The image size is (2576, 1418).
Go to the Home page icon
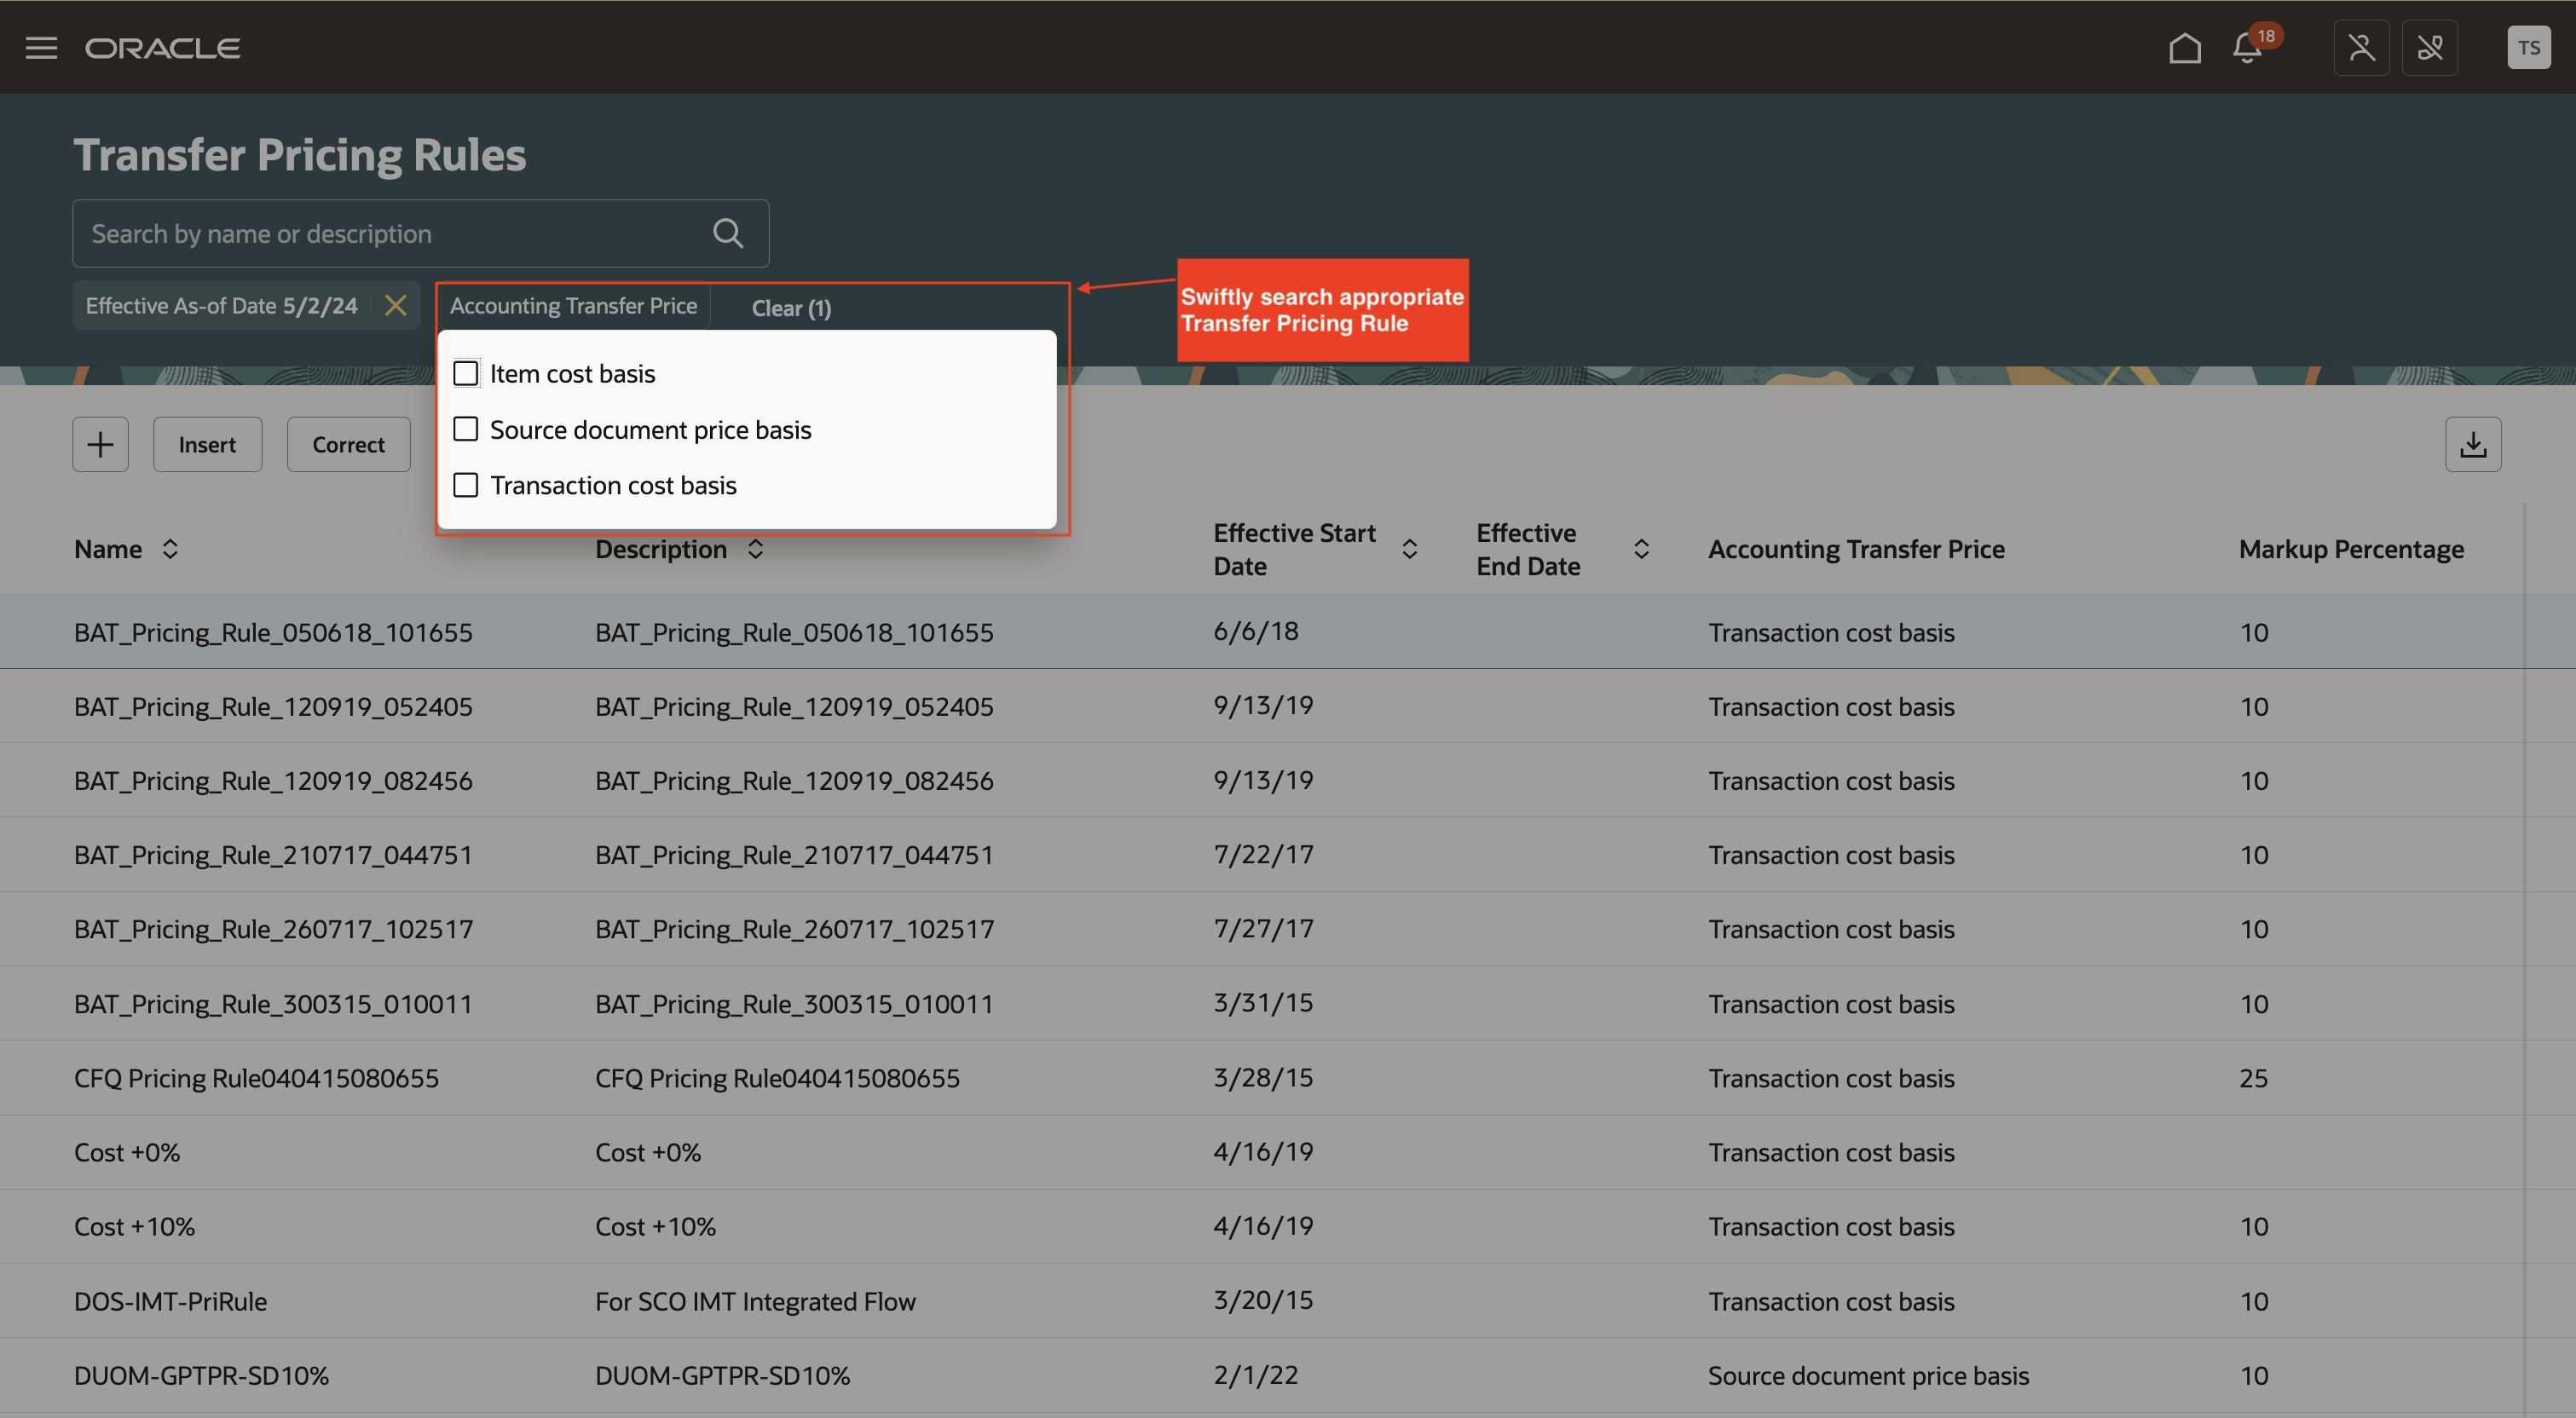pyautogui.click(x=2184, y=48)
